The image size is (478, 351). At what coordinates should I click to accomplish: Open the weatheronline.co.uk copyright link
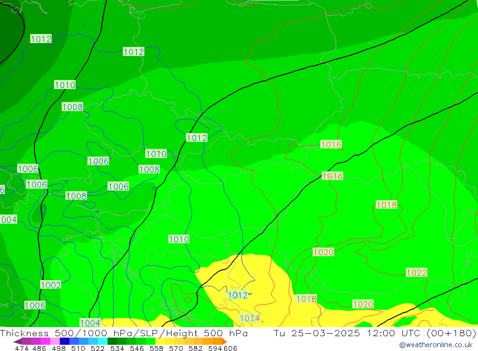[x=436, y=345]
